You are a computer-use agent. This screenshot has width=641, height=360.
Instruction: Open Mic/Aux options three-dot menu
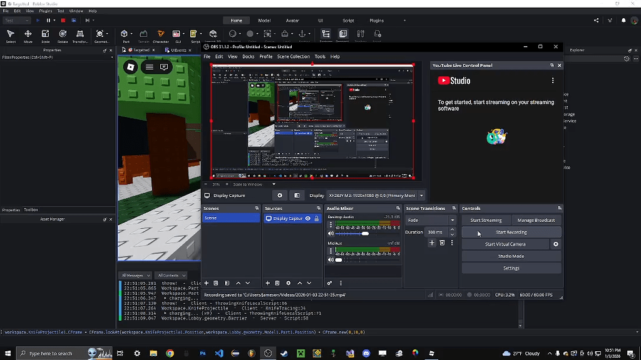click(331, 251)
